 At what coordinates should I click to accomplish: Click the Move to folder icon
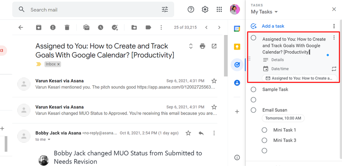tap(134, 27)
